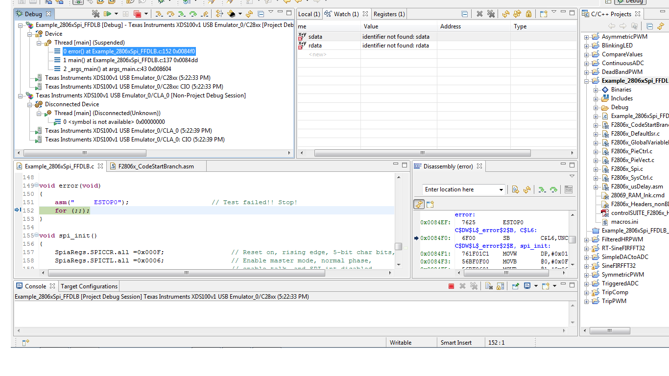669x376 pixels.
Task: Click the red Terminate icon in Debug view
Action: (138, 14)
